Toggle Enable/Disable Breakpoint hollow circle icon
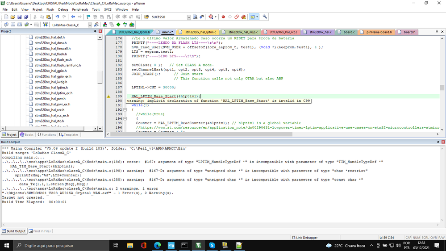The width and height of the screenshot is (446, 251). [230, 17]
